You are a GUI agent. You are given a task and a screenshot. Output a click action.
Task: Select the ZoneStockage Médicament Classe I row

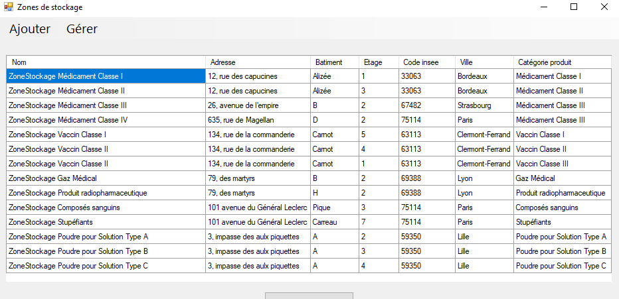click(106, 76)
